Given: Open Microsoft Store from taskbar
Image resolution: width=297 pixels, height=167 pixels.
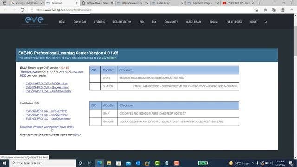Looking at the screenshot, I should tap(119, 163).
